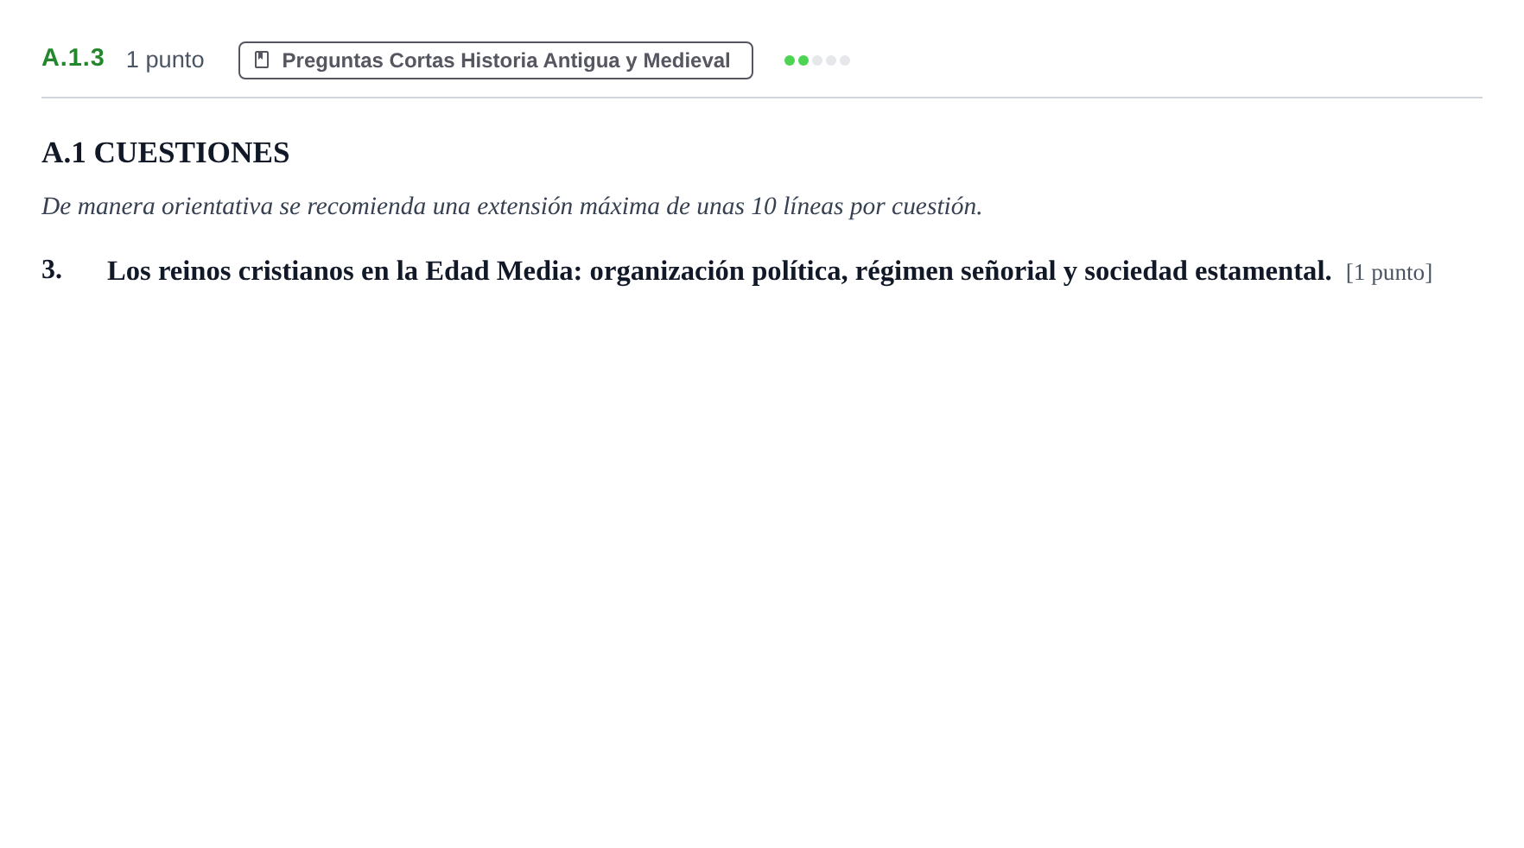Select the "1 punto" label next to A.1.3
This screenshot has width=1524, height=848.
pyautogui.click(x=165, y=60)
